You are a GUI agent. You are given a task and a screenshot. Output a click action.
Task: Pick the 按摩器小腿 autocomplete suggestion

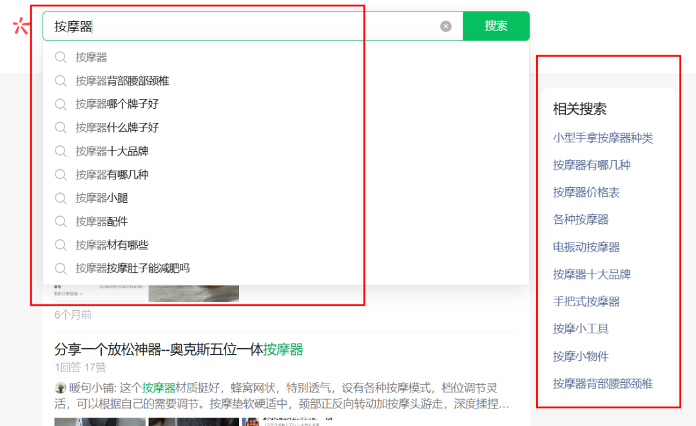(x=102, y=198)
